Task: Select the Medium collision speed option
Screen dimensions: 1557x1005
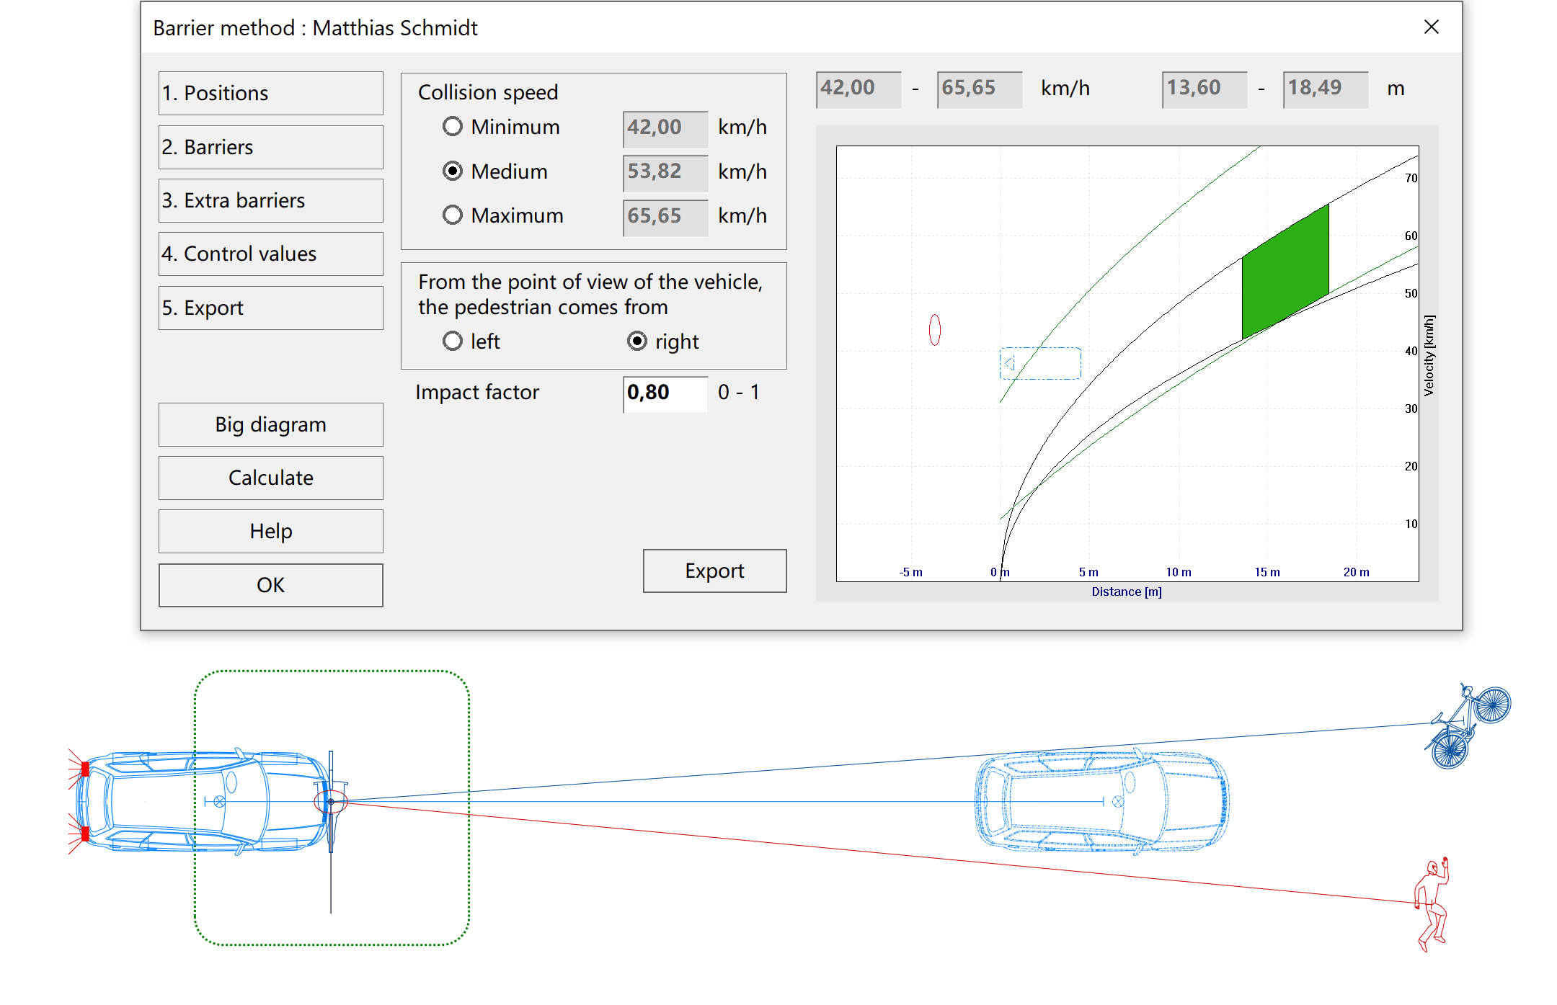Action: 453,171
